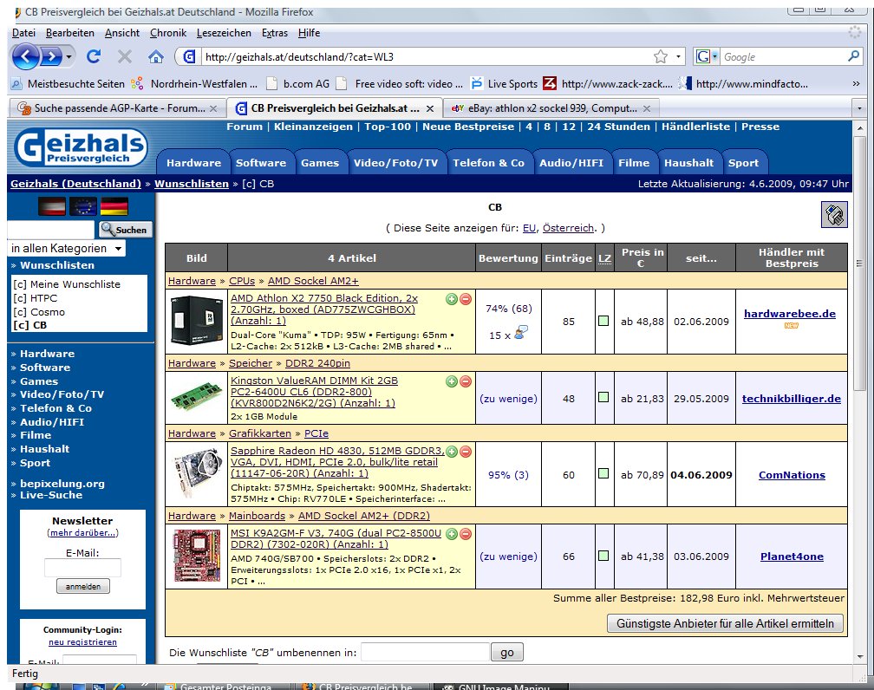Click the Suchen button
The image size is (874, 690).
[x=126, y=230]
